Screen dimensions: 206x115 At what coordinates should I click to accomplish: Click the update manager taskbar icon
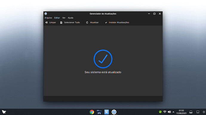tap(114, 112)
